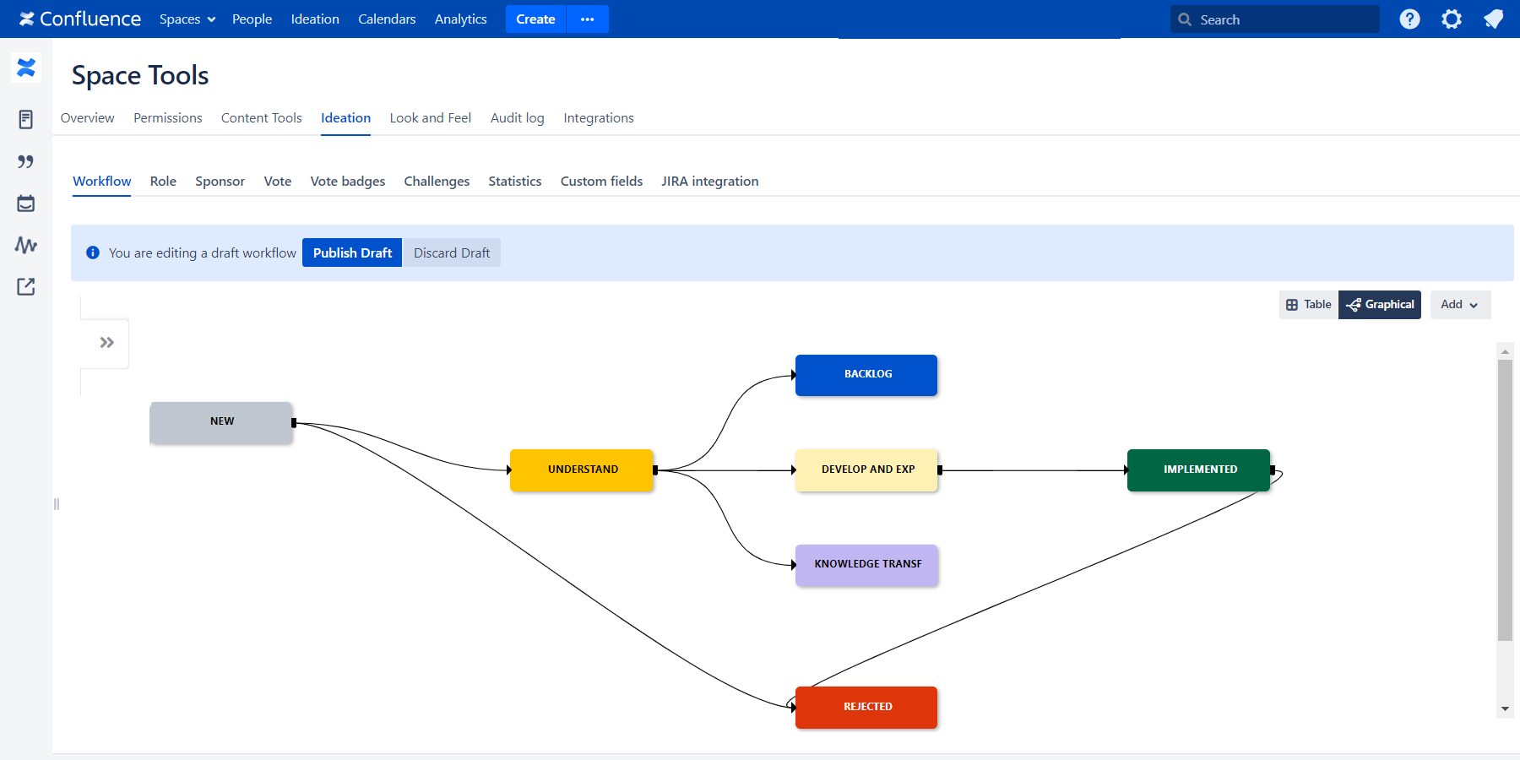Open Ideation in top navigation

click(315, 19)
